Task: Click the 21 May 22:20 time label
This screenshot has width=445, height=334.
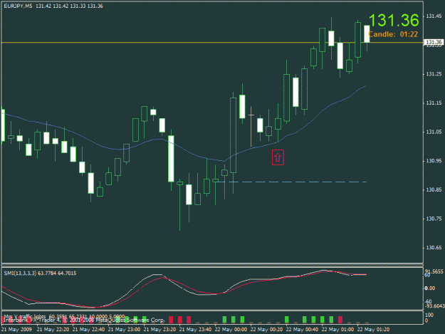Action: [x=53, y=330]
